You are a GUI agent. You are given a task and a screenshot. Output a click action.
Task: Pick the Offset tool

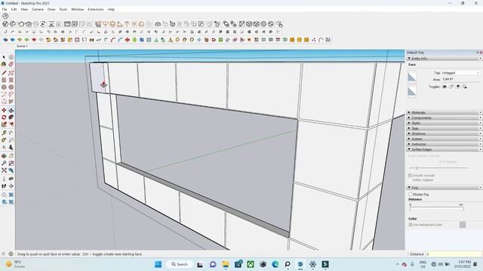pyautogui.click(x=11, y=124)
